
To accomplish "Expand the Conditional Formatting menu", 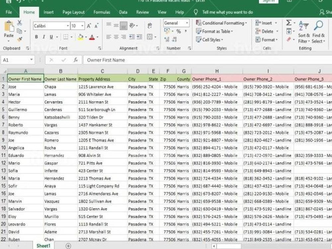I will point(221,23).
